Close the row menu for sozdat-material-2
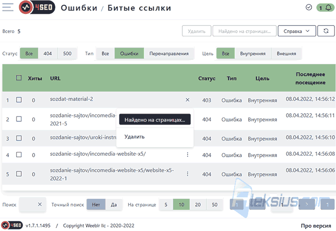Viewport: 336px width, 231px height. [x=188, y=100]
